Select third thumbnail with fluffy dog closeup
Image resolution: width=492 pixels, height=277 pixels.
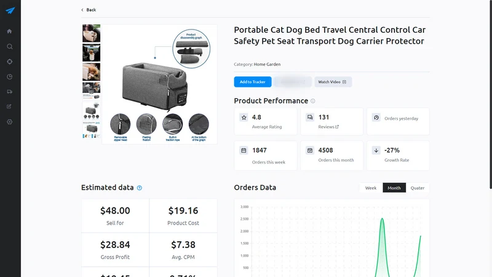[91, 72]
